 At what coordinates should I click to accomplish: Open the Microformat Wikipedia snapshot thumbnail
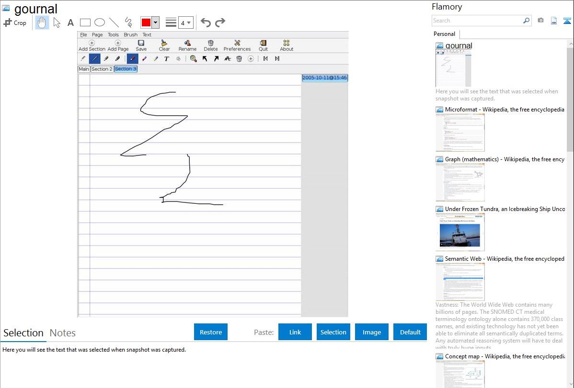[x=460, y=133]
